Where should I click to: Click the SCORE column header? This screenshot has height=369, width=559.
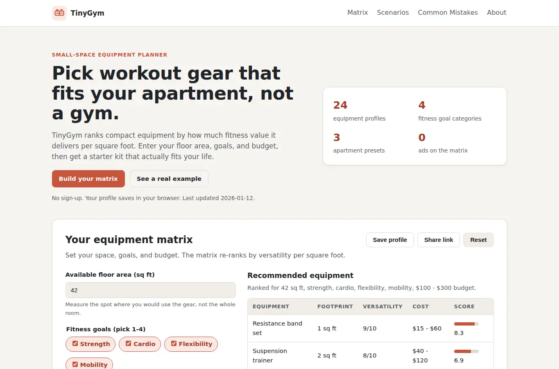point(464,306)
